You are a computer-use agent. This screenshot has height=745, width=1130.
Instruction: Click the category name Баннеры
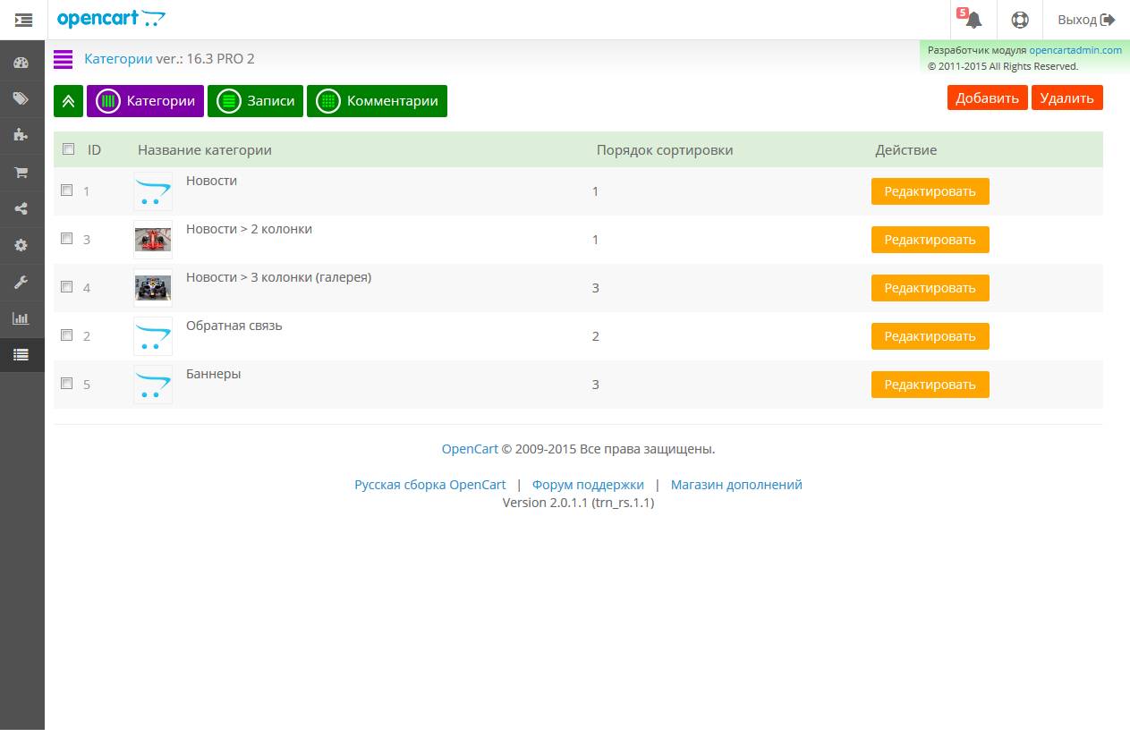[213, 374]
